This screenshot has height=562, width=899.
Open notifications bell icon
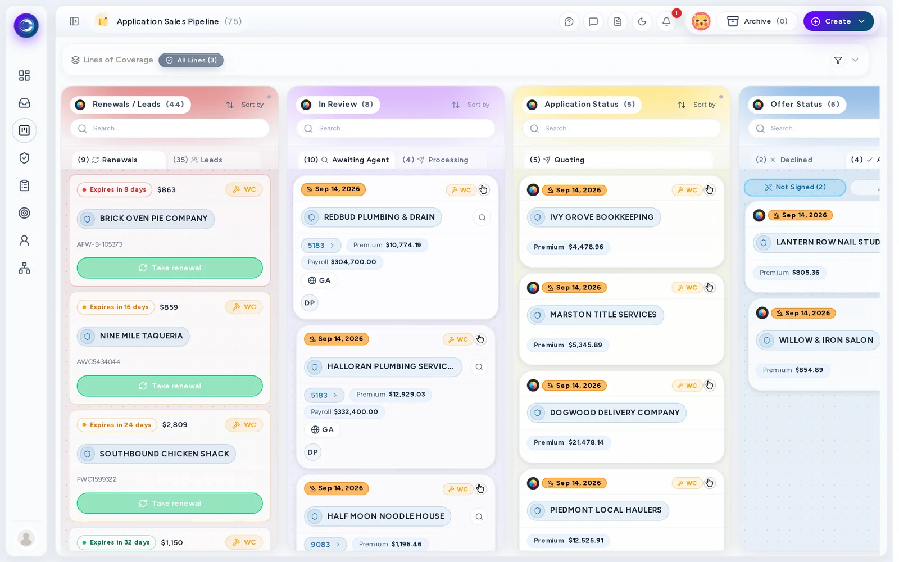tap(666, 21)
